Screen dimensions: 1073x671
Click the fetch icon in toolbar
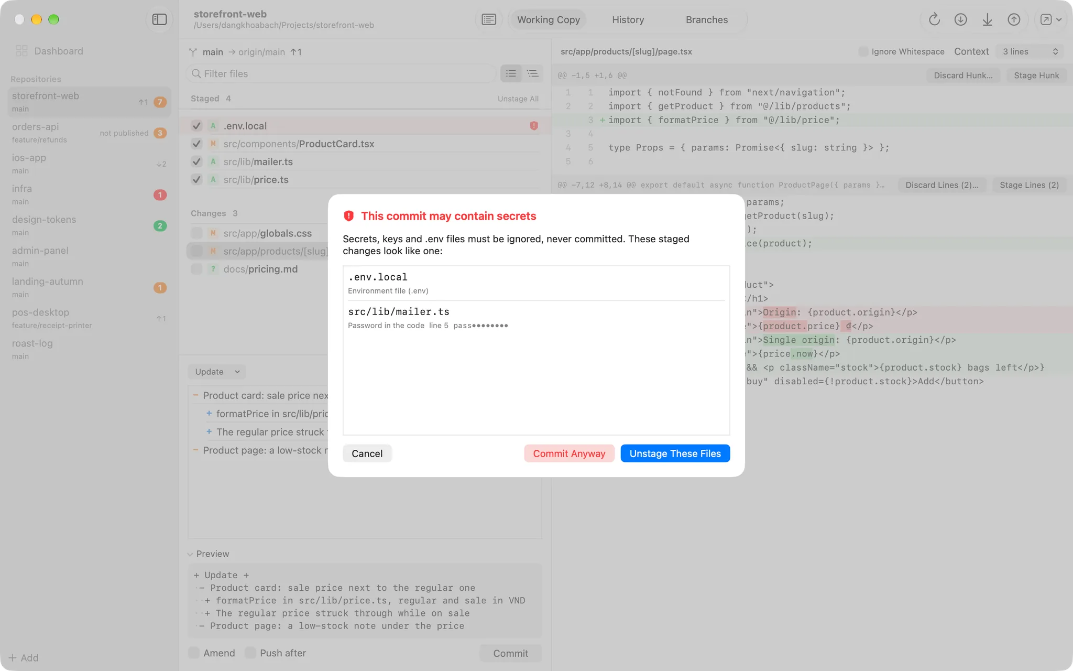pyautogui.click(x=960, y=19)
